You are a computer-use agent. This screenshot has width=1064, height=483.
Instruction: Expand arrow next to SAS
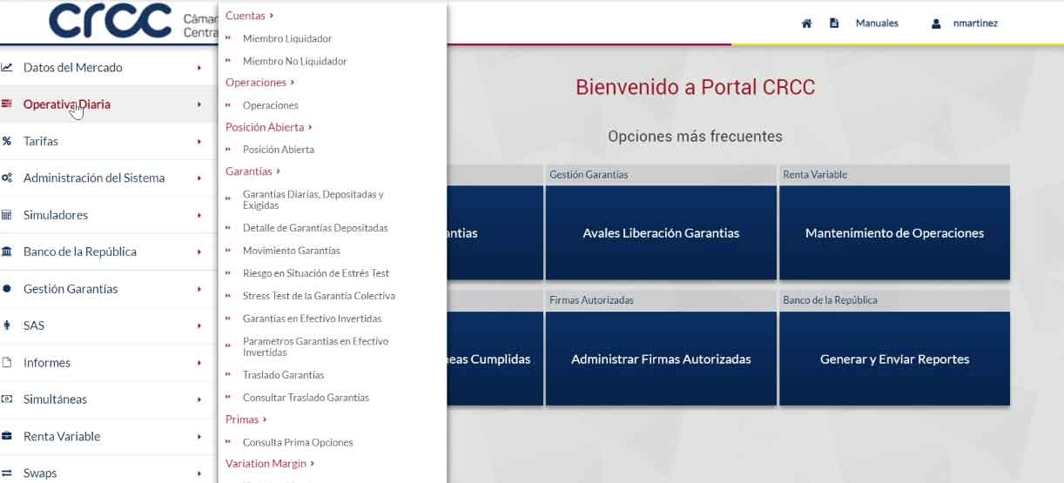point(199,325)
